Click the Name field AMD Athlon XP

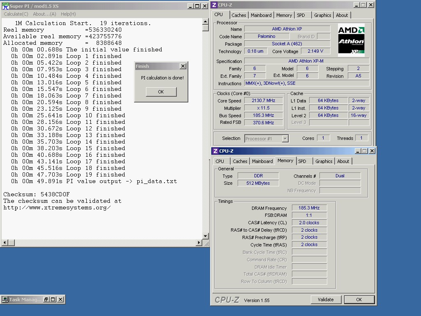tap(287, 29)
